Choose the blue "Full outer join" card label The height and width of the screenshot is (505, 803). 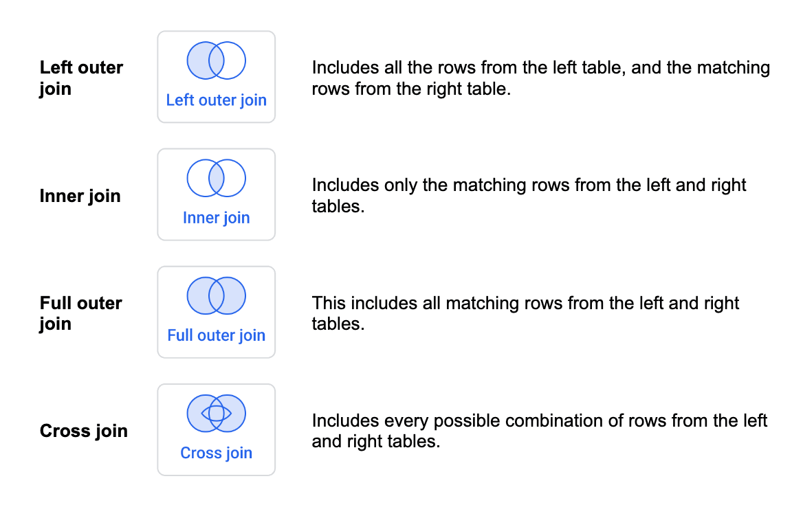coord(216,335)
